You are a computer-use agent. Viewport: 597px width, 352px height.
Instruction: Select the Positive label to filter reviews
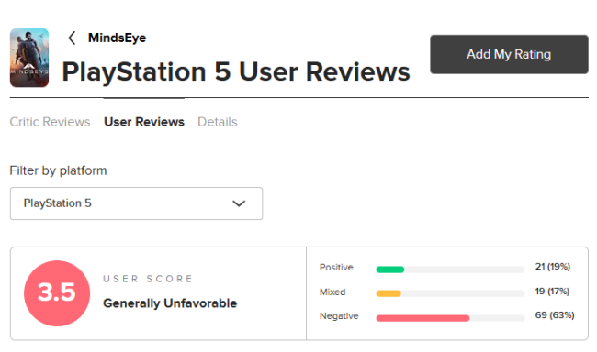336,268
